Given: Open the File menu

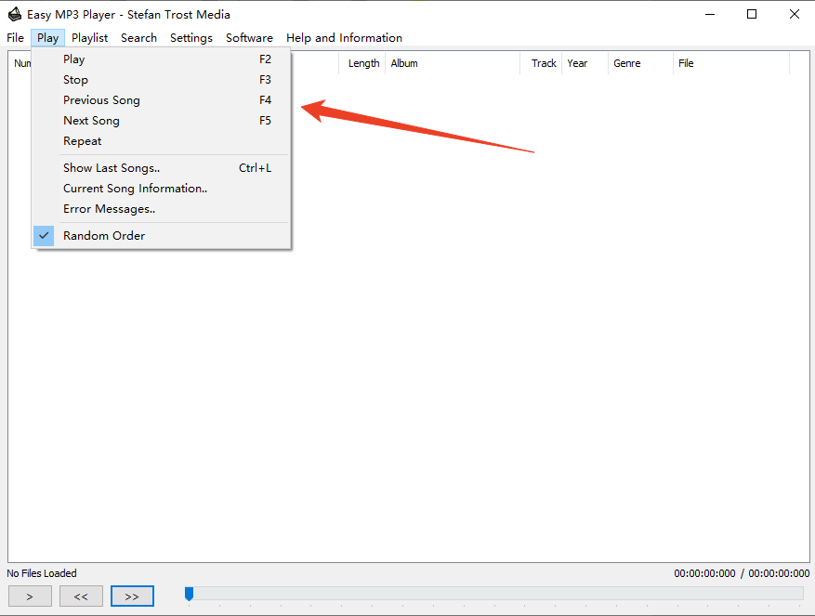Looking at the screenshot, I should 15,38.
